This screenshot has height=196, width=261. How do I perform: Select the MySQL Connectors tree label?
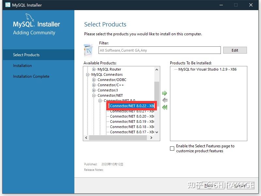[107, 74]
